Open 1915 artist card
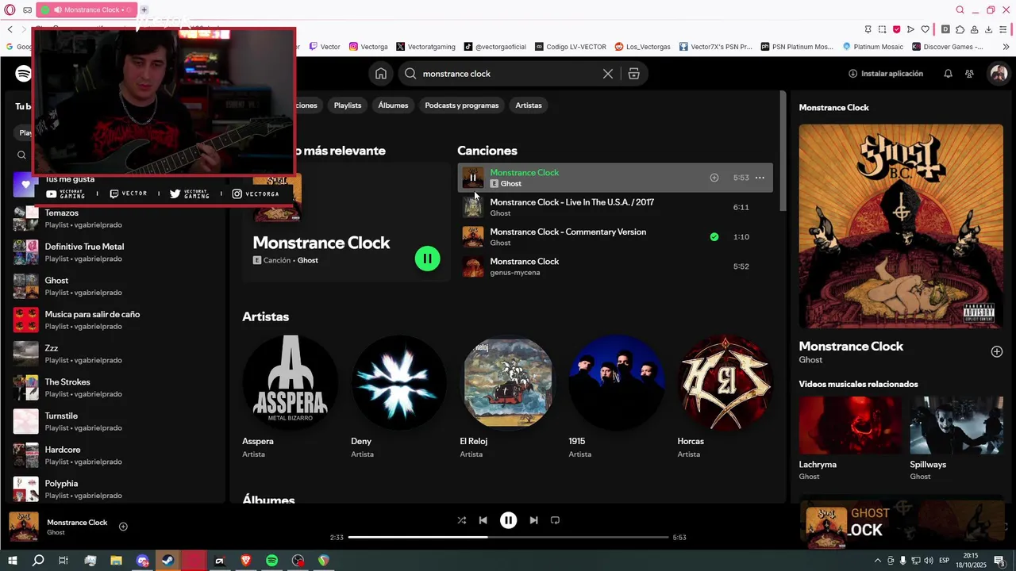The width and height of the screenshot is (1016, 571). tap(617, 397)
